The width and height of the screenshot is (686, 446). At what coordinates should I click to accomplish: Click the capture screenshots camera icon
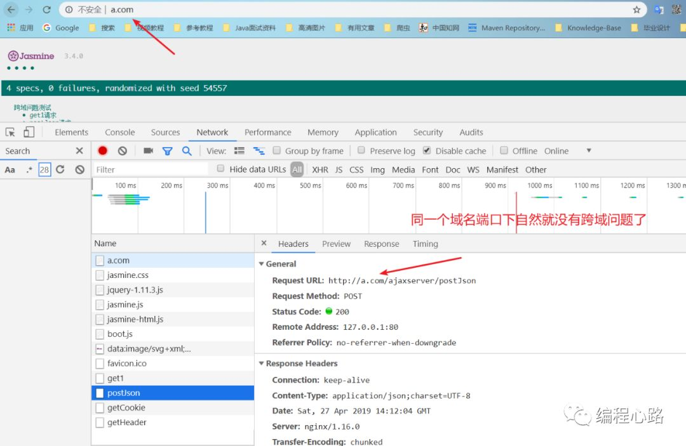(148, 151)
